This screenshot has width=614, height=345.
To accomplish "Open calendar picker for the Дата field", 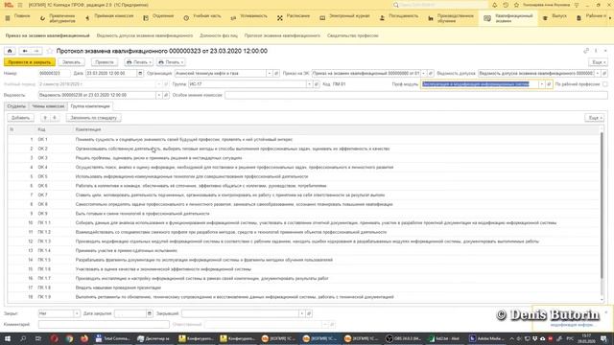I will point(140,73).
